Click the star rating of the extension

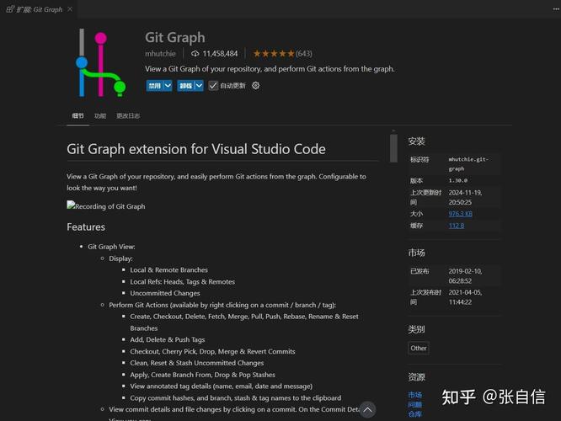click(274, 54)
